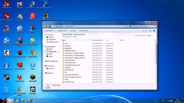Collapse the Favoriten tree section
This screenshot has height=103, width=184.
45,35
